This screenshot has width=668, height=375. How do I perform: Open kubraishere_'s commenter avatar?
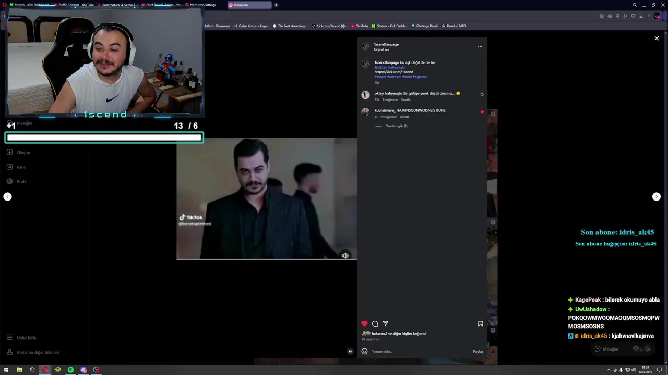(365, 112)
